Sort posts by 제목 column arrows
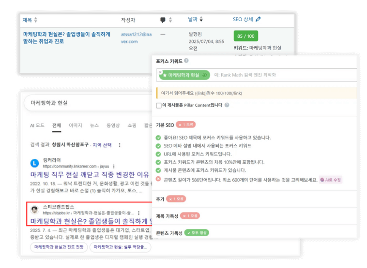Screen dimensions: 367x268 pos(35,20)
